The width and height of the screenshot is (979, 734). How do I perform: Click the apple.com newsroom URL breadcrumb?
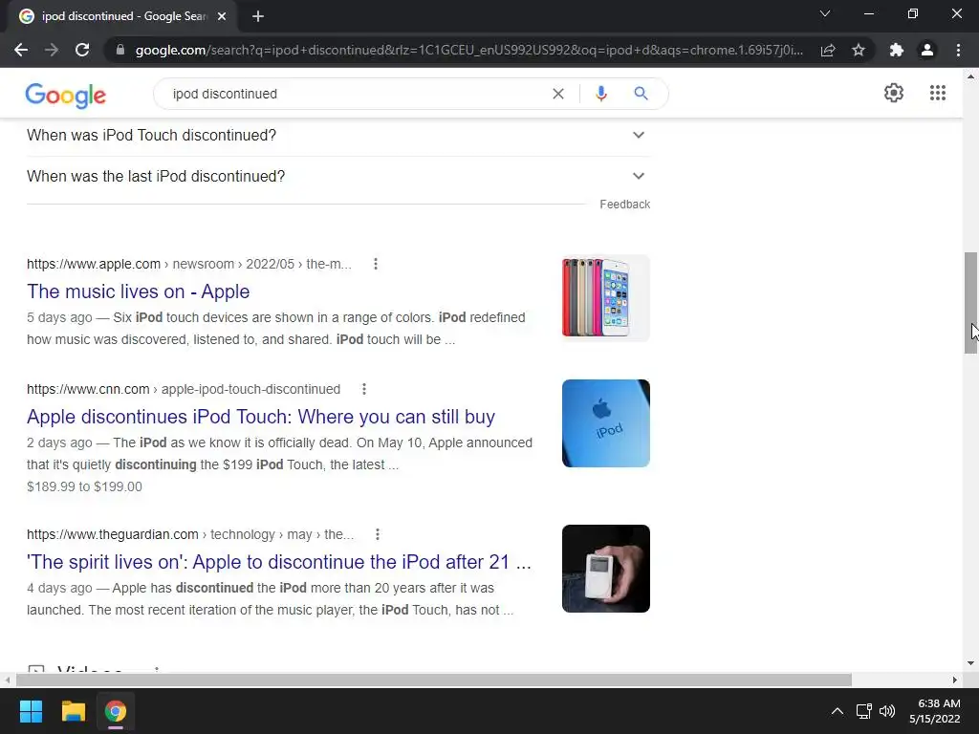point(189,264)
